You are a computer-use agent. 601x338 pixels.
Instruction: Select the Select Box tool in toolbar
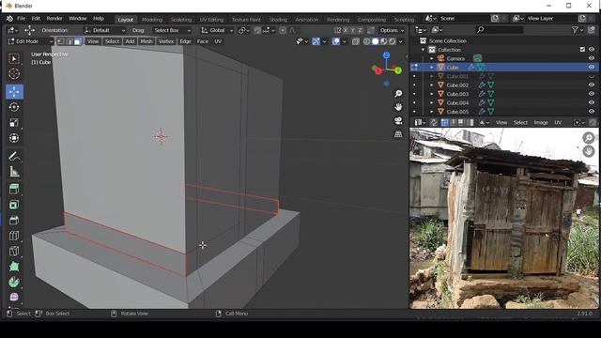pos(14,58)
